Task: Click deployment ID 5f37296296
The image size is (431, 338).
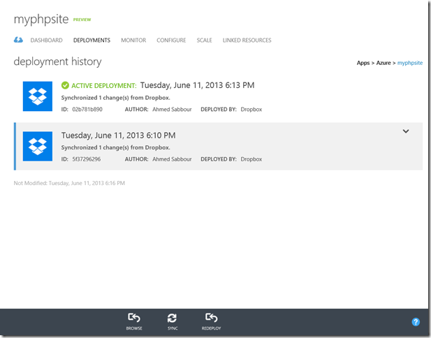Action: coord(87,159)
